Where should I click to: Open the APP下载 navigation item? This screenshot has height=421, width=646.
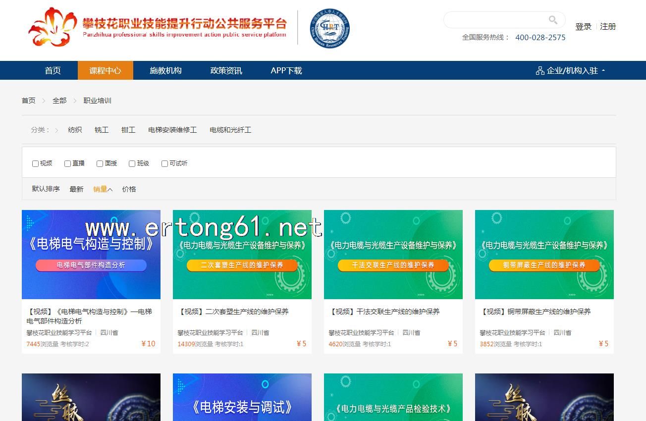[286, 70]
